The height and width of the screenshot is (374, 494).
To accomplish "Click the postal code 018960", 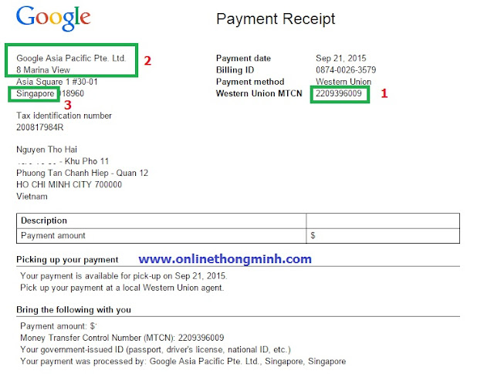I will point(71,93).
